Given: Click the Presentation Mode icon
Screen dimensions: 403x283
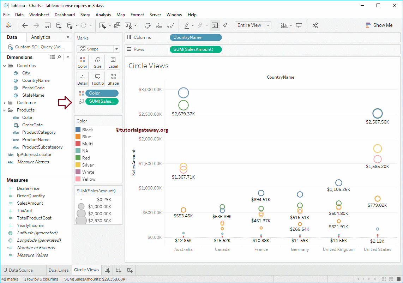Looking at the screenshot, I should pos(299,25).
